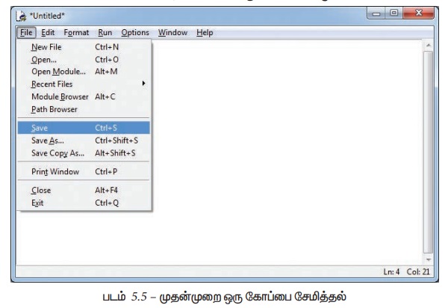Viewport: 448px width, 308px height.
Task: Select Save Copy As... entry
Action: click(58, 153)
